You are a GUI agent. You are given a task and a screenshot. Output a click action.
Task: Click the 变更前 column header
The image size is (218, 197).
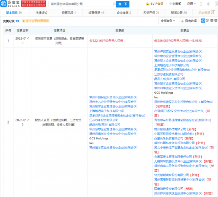(x=120, y=31)
